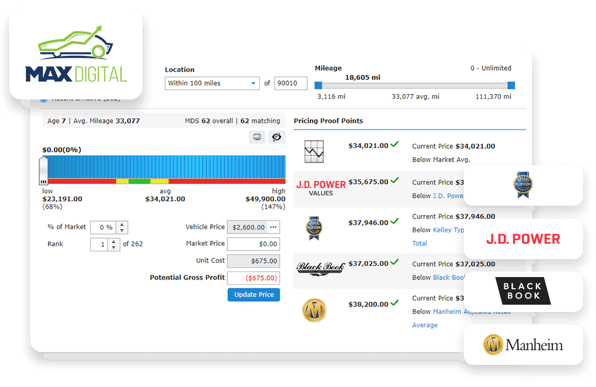The width and height of the screenshot is (596, 387).
Task: Open the Average link
Action: [425, 325]
